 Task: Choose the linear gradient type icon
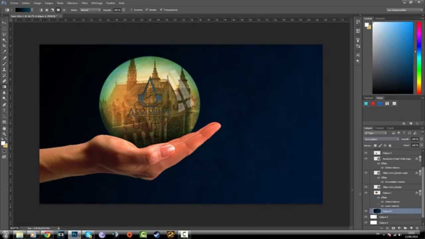coord(41,10)
